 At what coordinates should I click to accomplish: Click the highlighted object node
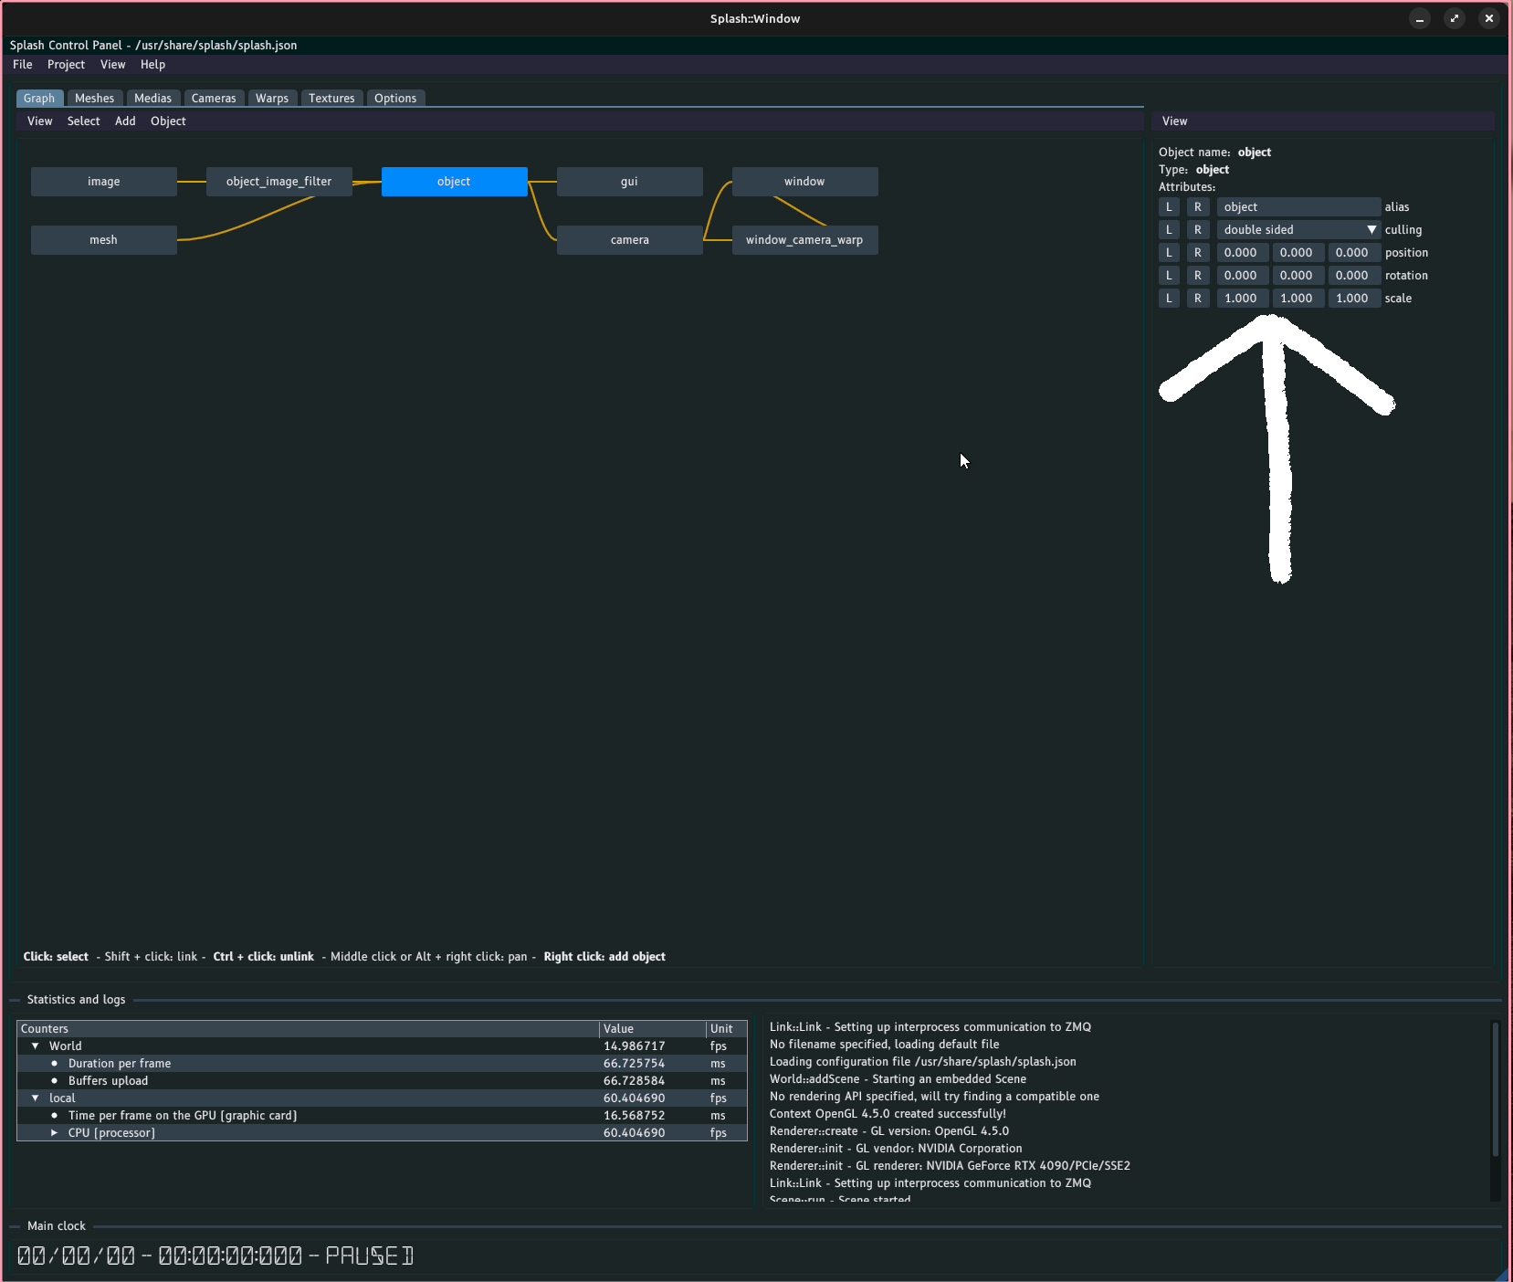point(454,182)
